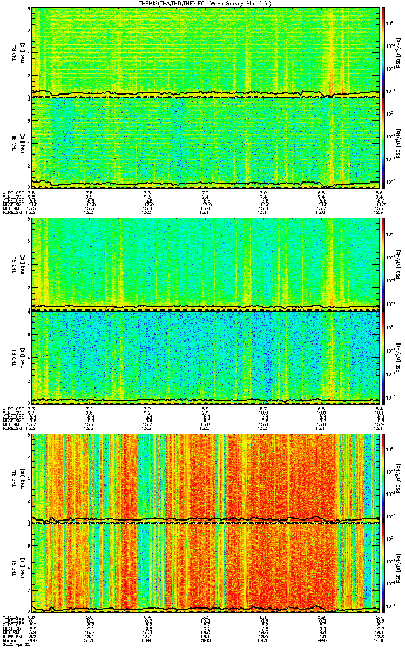Click the THA B∥ spectrogram panel
Image resolution: width=405 pixels, height=648 pixels.
tap(205, 143)
